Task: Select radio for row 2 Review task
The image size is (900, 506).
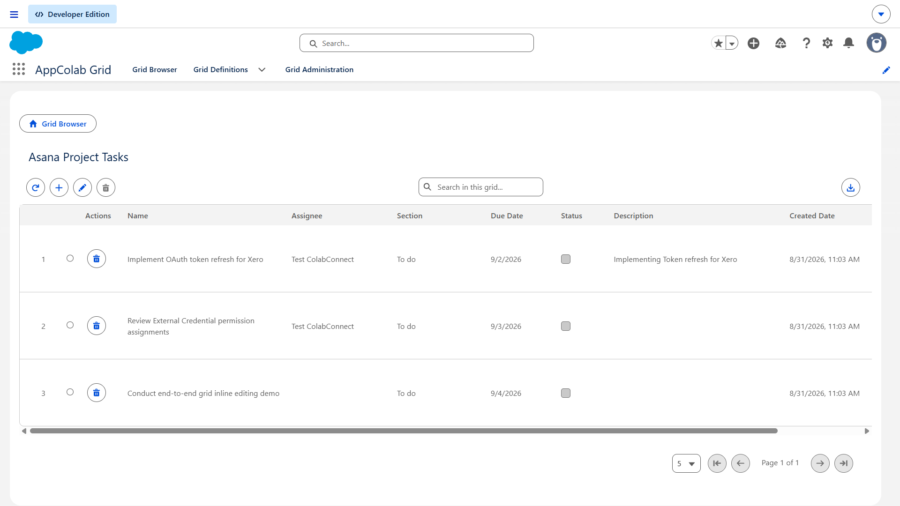Action: (70, 325)
